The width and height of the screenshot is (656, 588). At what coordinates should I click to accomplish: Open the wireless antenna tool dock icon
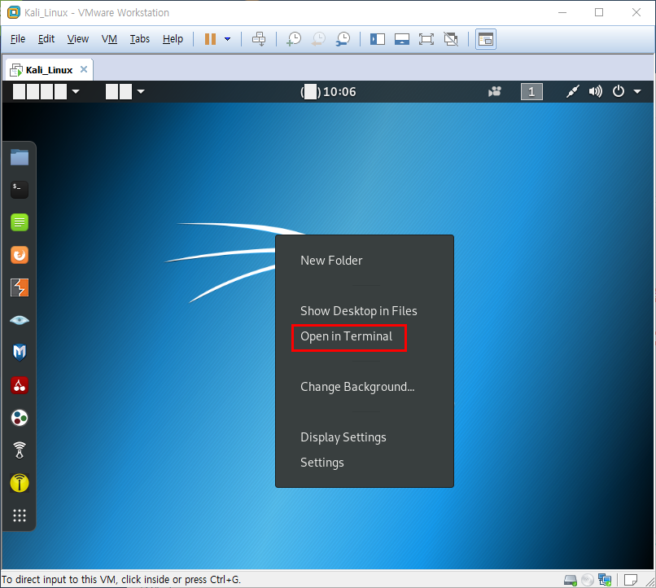(x=20, y=450)
